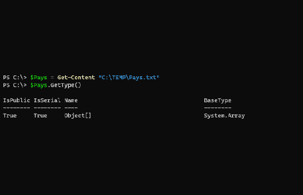Click the "C:\TEMP\Pays.txt" path string

[x=129, y=78]
